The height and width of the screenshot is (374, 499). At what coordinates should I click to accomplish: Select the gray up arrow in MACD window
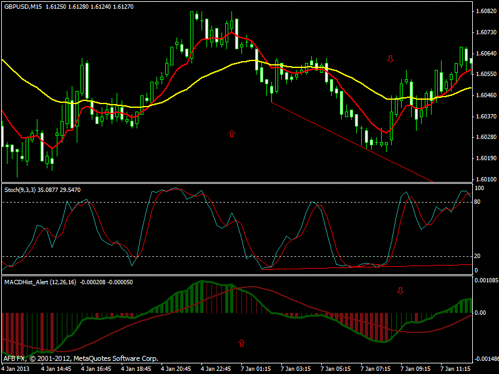(241, 342)
